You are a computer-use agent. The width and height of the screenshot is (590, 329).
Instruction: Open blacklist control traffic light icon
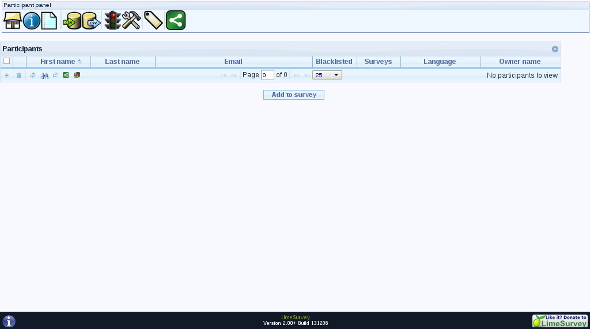click(112, 20)
